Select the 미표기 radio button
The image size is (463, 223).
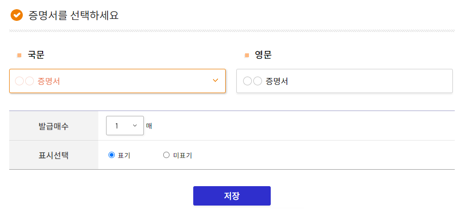click(x=166, y=155)
